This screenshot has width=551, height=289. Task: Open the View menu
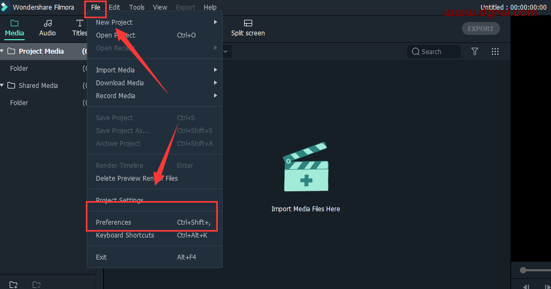point(160,8)
